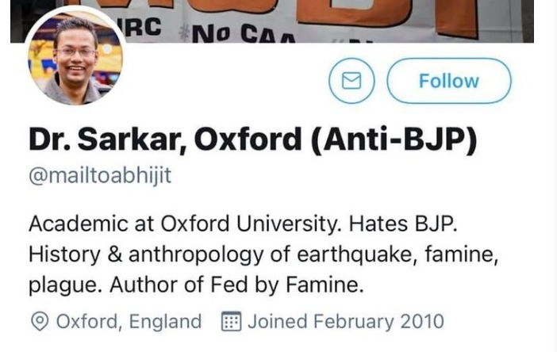Open the circular profile photo
Image resolution: width=557 pixels, height=352 pixels.
coord(75,57)
